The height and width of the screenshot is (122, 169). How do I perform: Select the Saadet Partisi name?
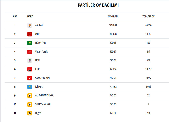(x=42, y=78)
